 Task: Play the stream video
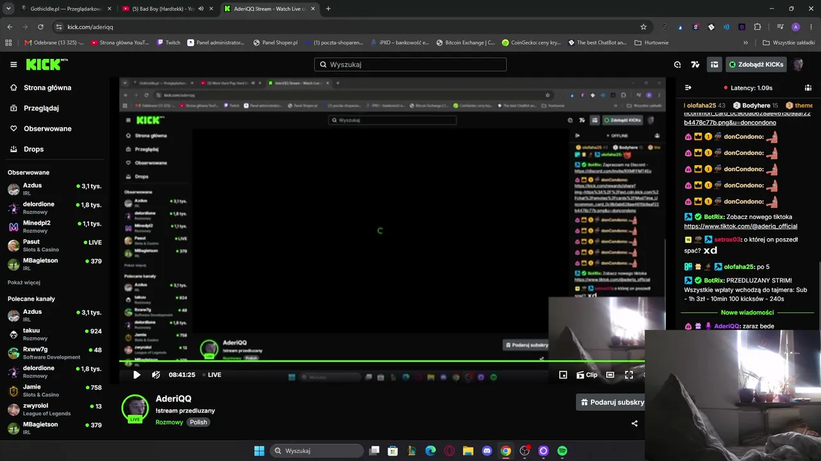[137, 375]
